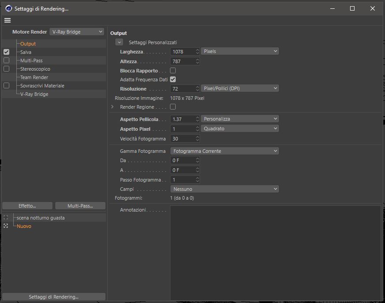385x303 pixels.
Task: Close the Settaggi di Rendering window
Action: 373,8
